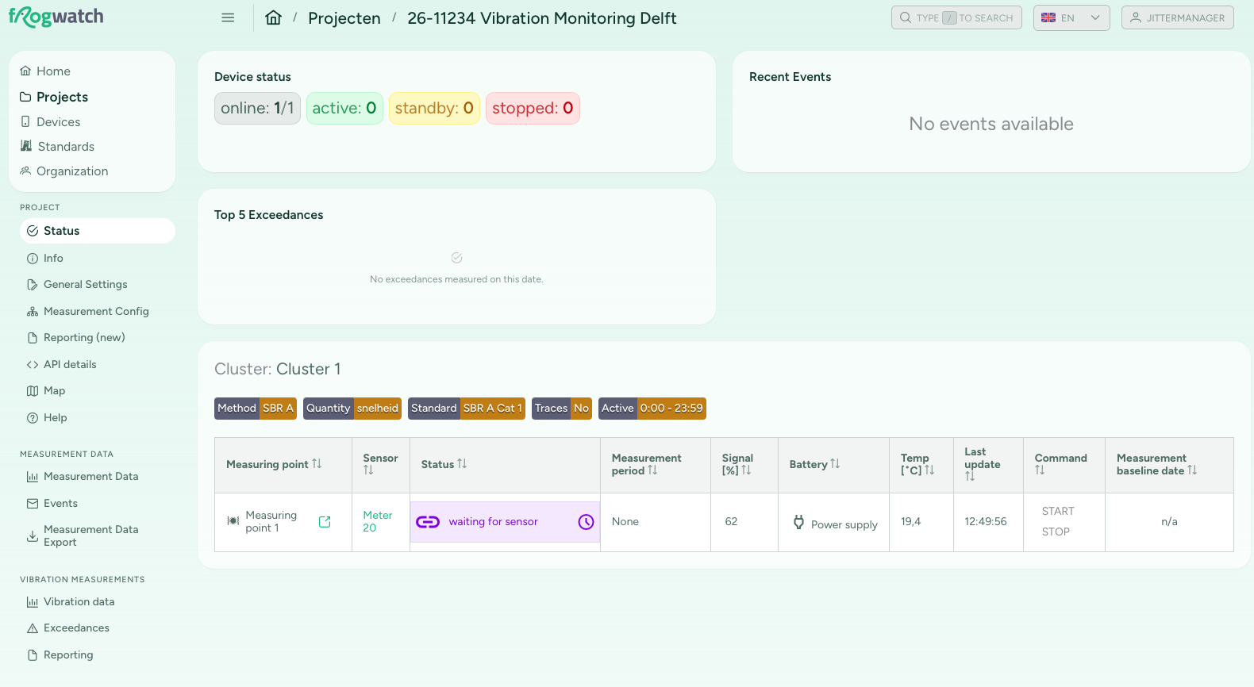Image resolution: width=1254 pixels, height=687 pixels.
Task: Click Projecten breadcrumb link
Action: click(x=344, y=17)
